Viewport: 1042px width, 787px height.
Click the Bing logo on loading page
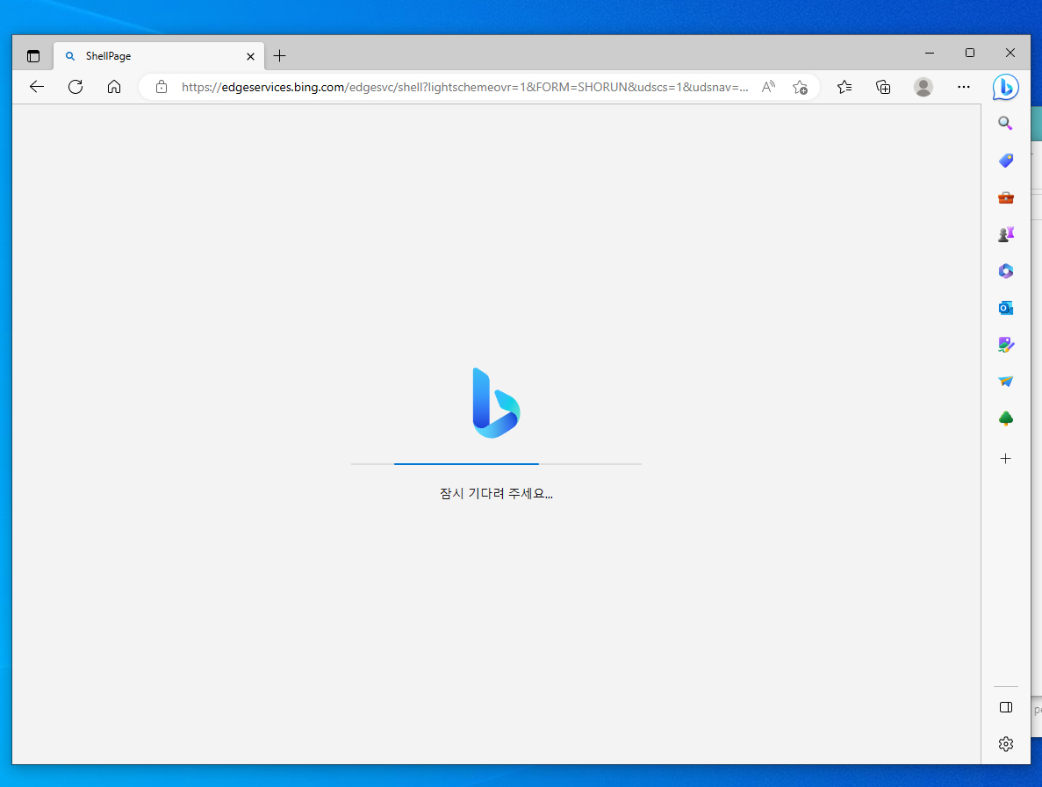click(496, 403)
